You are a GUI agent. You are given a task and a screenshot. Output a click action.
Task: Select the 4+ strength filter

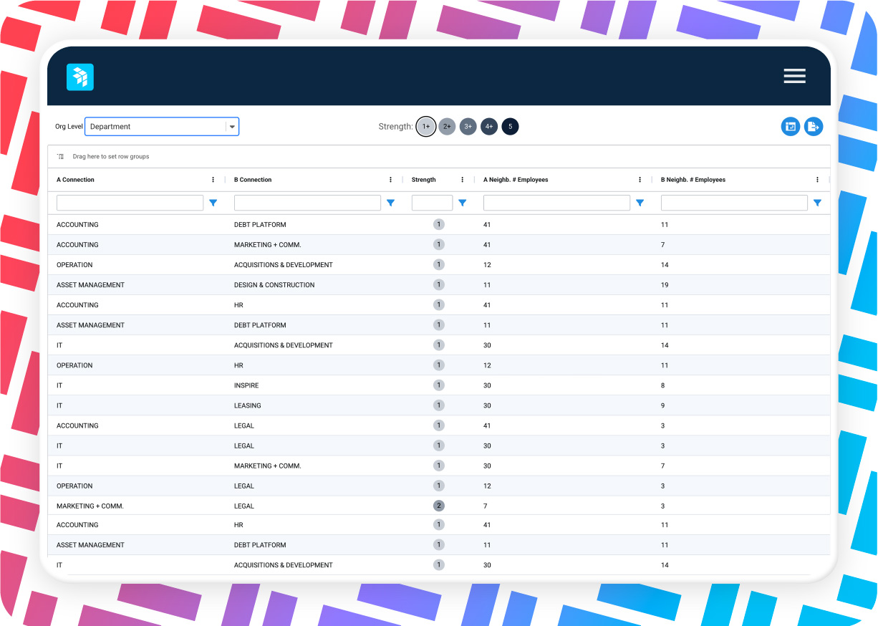[489, 127]
